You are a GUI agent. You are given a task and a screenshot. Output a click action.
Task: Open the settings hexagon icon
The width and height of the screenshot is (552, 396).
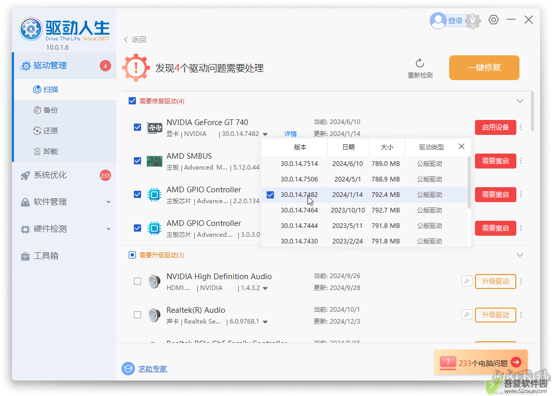[x=494, y=20]
